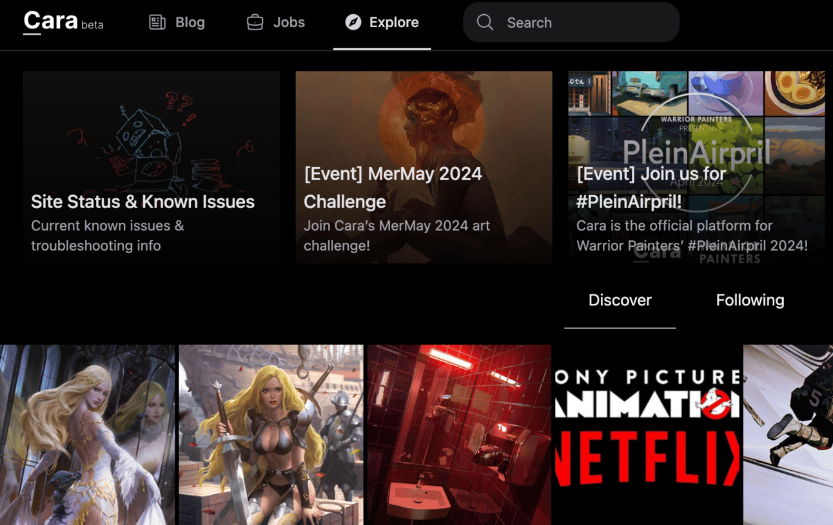Read 'Current known issues & troubleshooting info' text
Screen dimensions: 833x525
click(x=108, y=236)
